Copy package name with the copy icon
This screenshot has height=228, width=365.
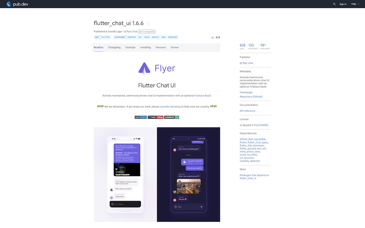click(x=149, y=23)
